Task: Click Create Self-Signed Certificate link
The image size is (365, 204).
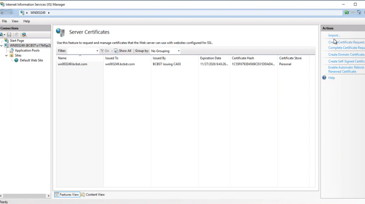Action: click(346, 61)
